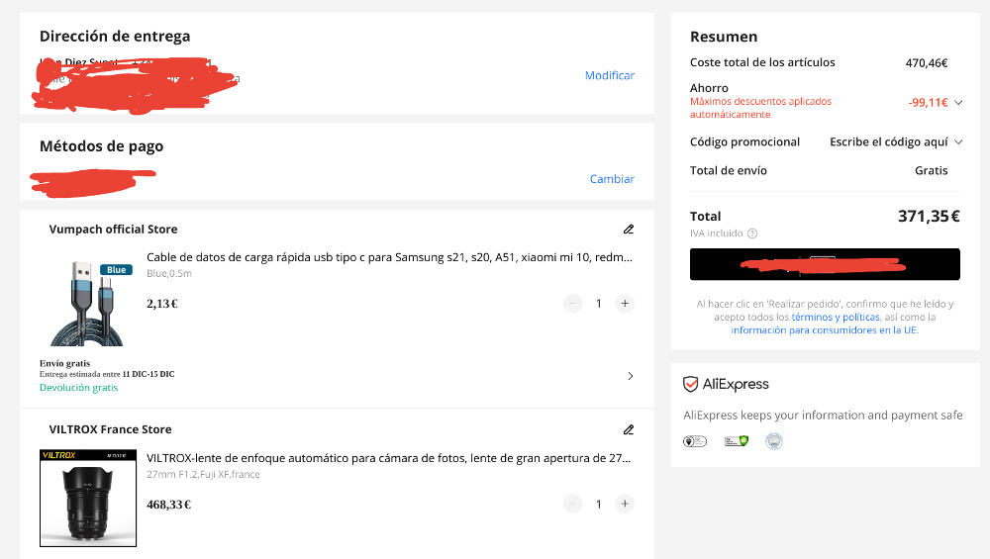Increase quantity of the VILTROX lens
Image resolution: width=990 pixels, height=559 pixels.
(x=625, y=504)
